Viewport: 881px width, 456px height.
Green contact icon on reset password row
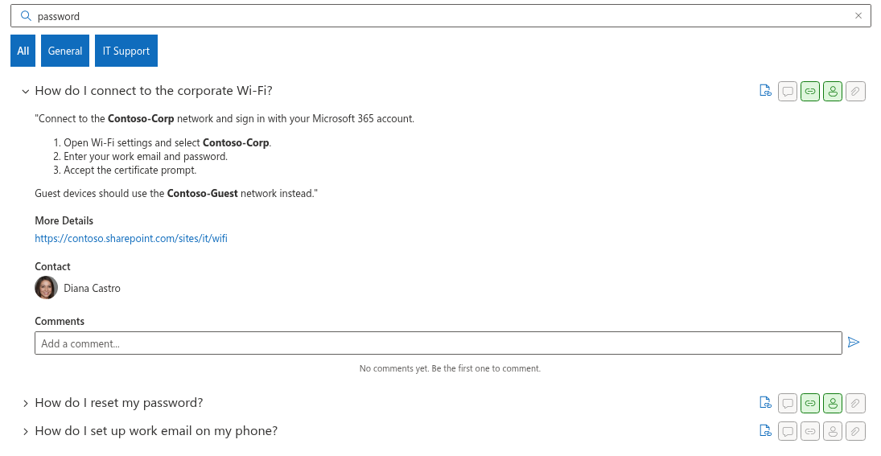click(833, 403)
